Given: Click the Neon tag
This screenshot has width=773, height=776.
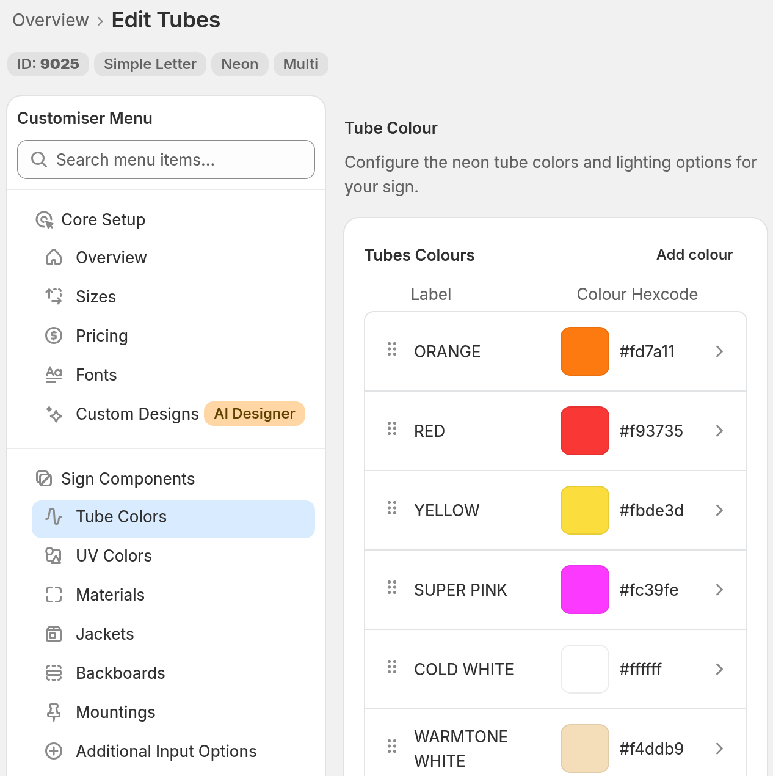Looking at the screenshot, I should tap(240, 64).
